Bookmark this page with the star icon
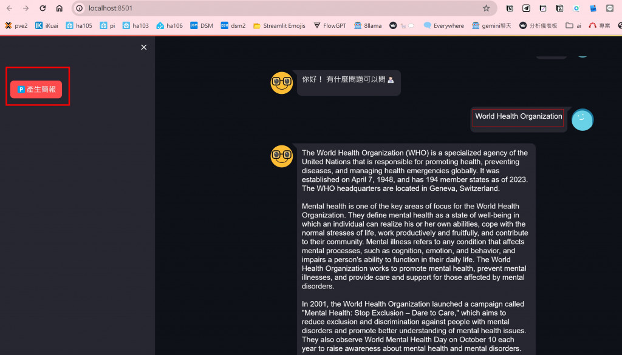Viewport: 622px width, 355px height. pos(486,8)
